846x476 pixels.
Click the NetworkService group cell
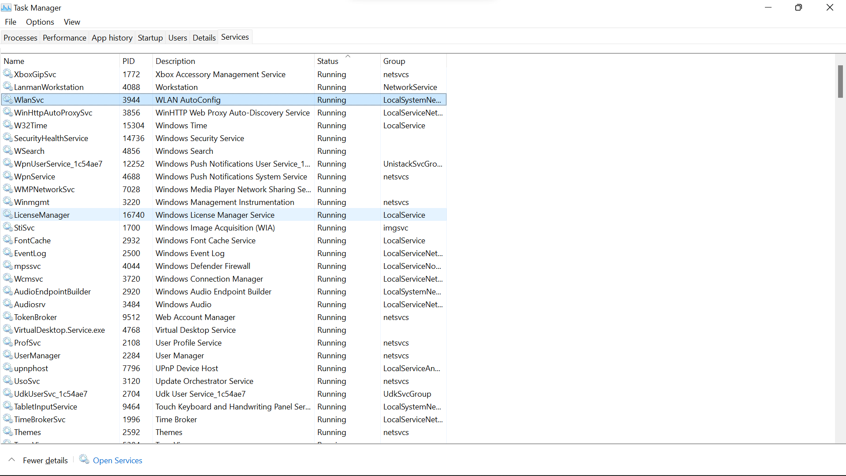point(410,87)
